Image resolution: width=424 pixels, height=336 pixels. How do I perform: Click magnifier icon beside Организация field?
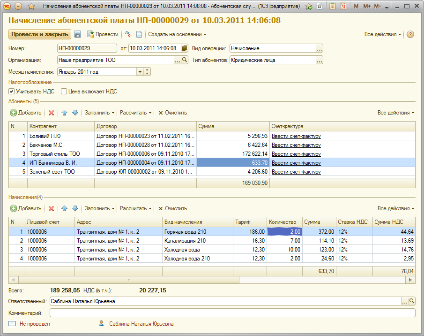(185, 60)
